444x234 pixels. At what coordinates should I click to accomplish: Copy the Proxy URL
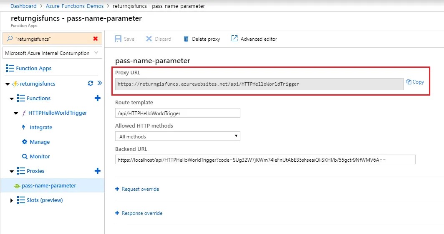click(x=415, y=82)
